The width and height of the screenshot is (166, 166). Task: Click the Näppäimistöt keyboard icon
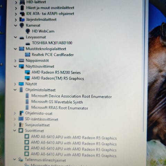21,61
